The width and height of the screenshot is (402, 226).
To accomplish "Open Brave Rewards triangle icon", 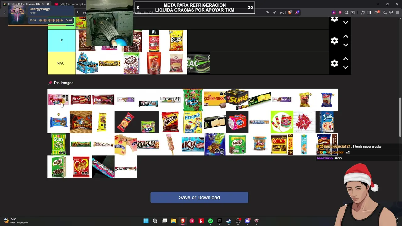I will click(297, 13).
